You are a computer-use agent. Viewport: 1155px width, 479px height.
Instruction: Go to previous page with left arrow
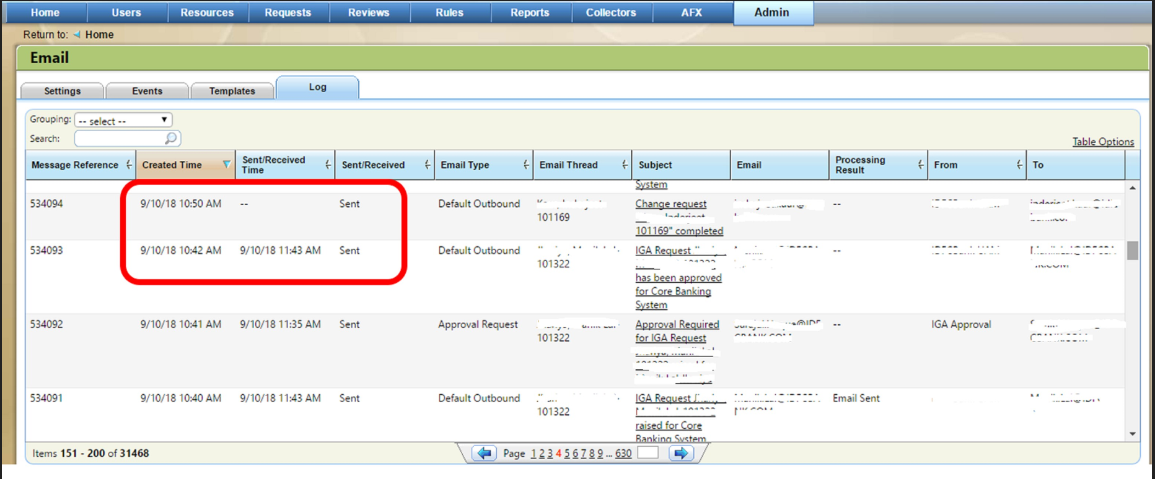pyautogui.click(x=484, y=454)
